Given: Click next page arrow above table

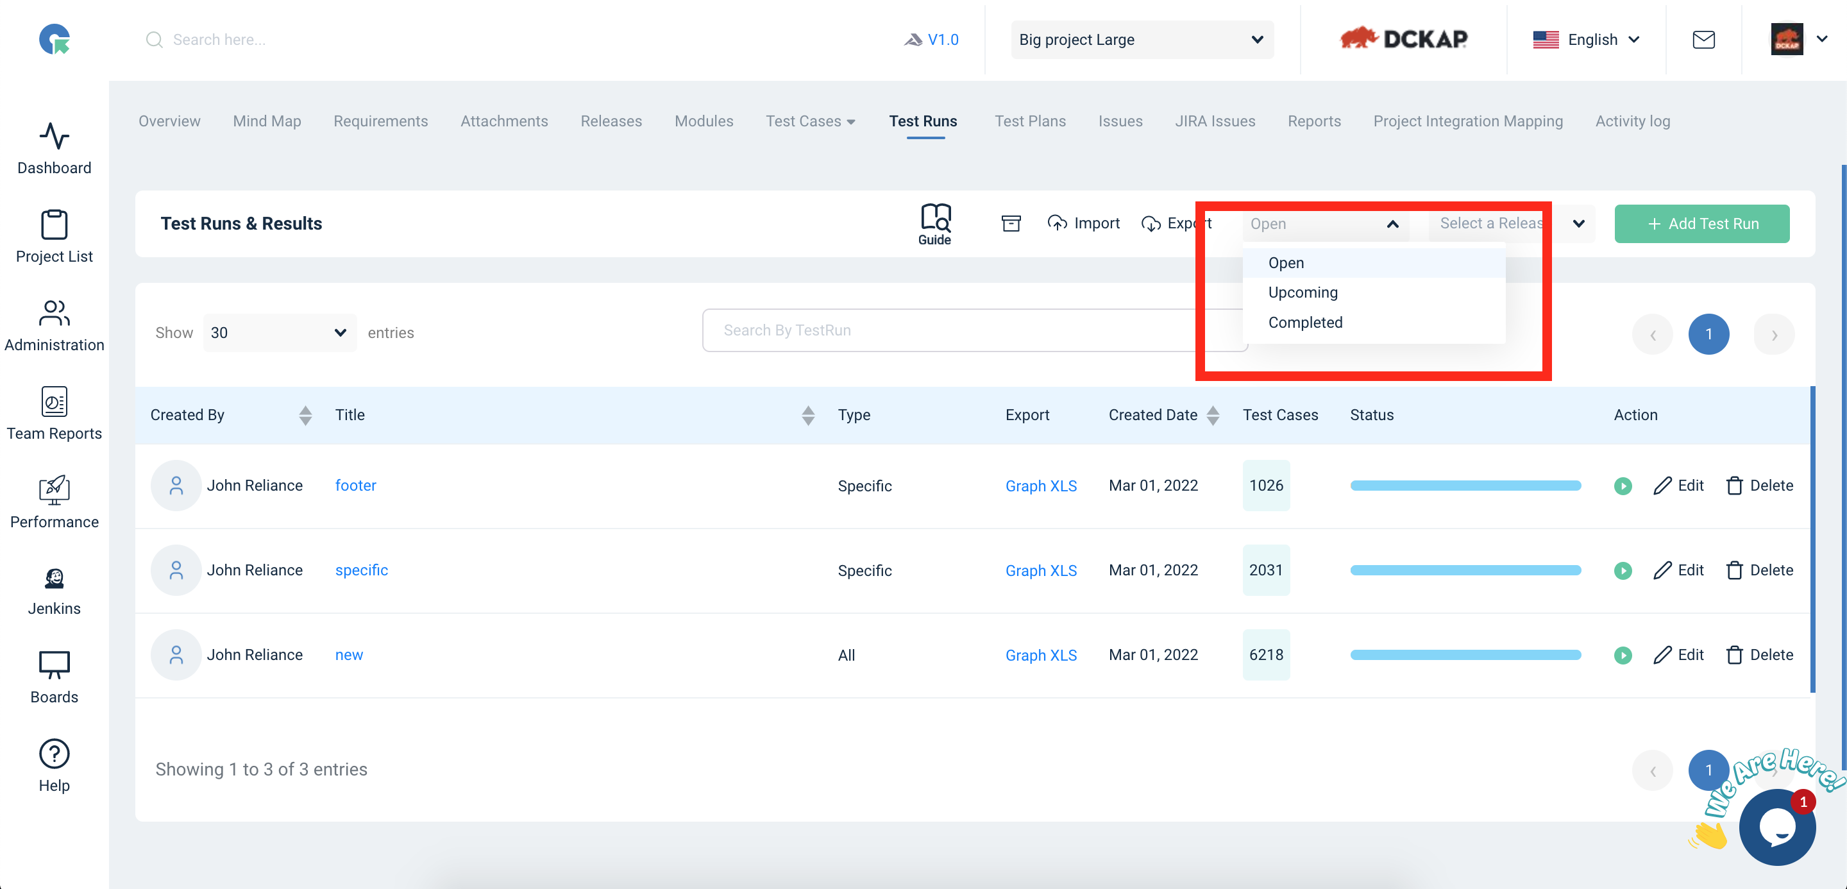Looking at the screenshot, I should coord(1773,334).
